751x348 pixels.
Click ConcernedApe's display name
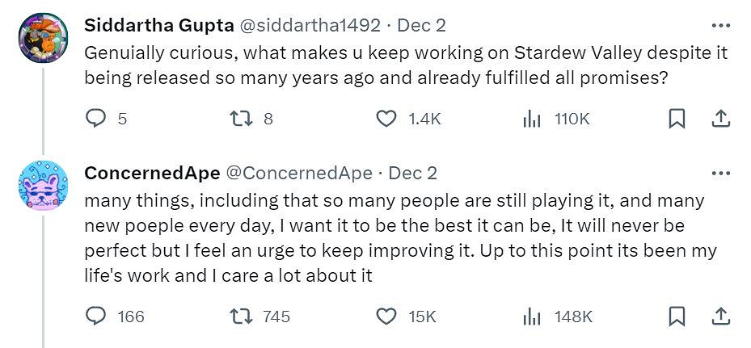[151, 173]
